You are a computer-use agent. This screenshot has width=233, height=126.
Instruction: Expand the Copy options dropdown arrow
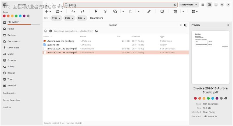[123, 11]
